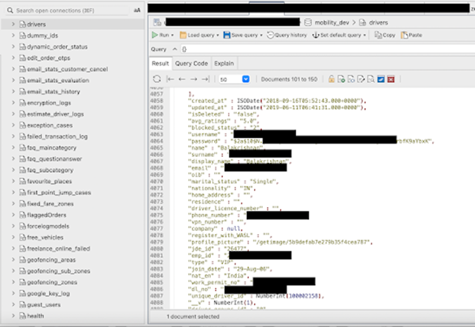Expand the dummy_ids collection
475x327 pixels.
[13, 35]
